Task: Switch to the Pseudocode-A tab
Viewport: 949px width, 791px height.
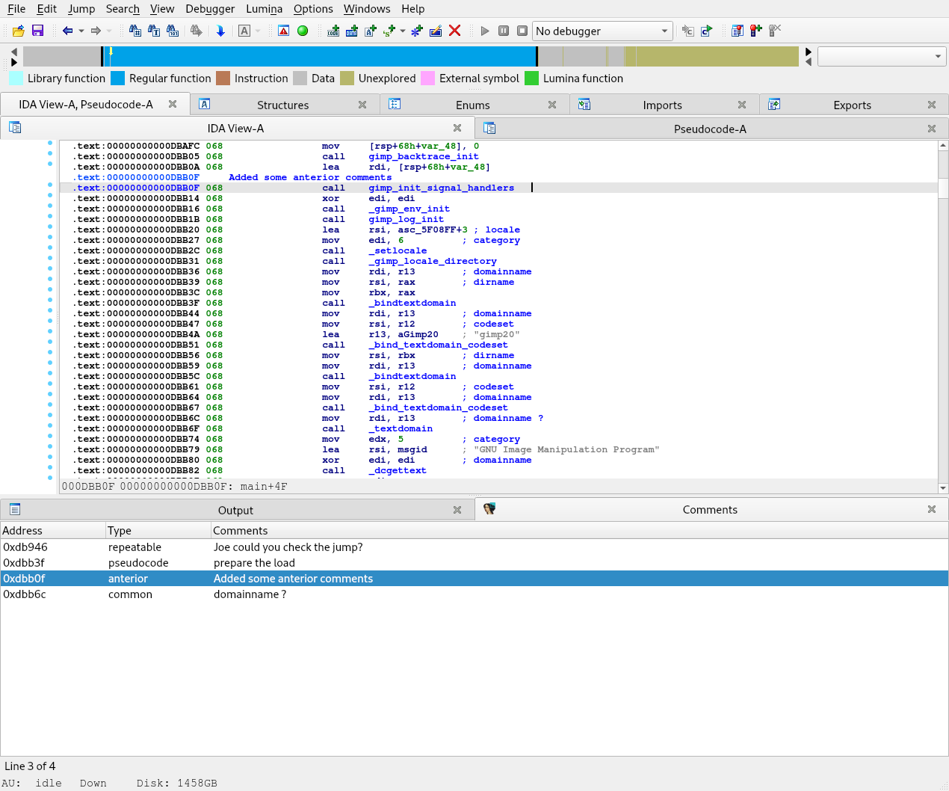Action: 709,129
